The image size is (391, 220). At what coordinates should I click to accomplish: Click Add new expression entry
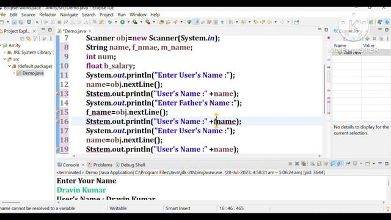coord(353,53)
